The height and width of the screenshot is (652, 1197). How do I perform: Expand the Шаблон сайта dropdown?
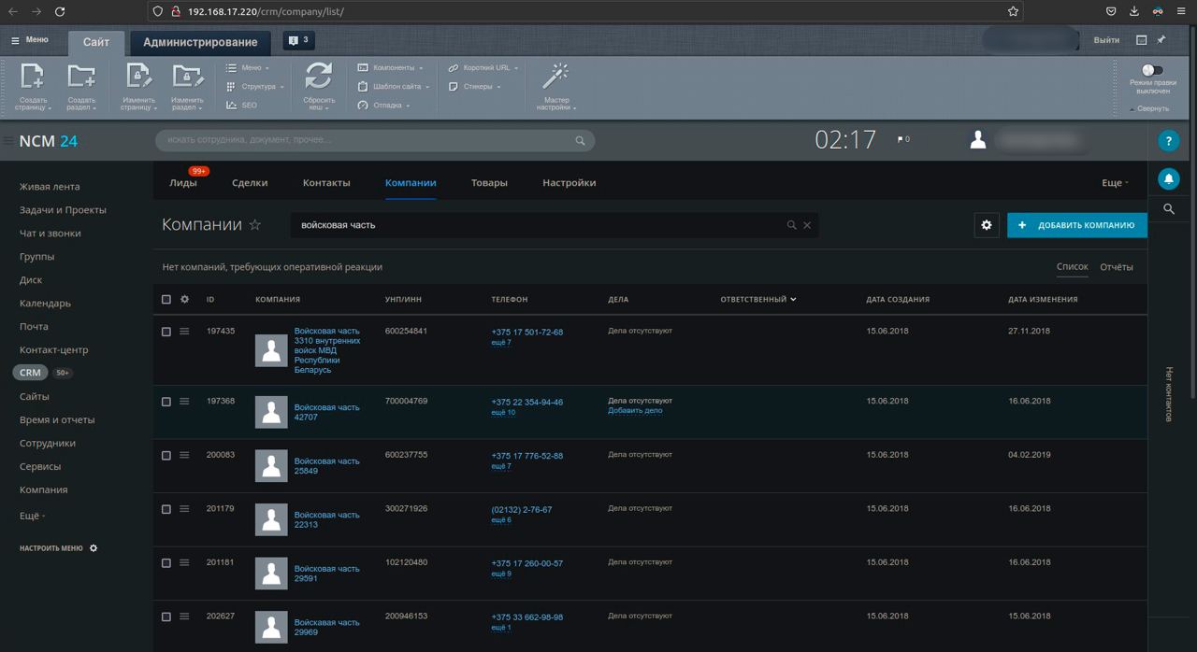pyautogui.click(x=396, y=87)
